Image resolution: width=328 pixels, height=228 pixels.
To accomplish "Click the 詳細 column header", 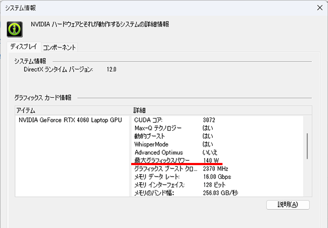I will tap(139, 110).
